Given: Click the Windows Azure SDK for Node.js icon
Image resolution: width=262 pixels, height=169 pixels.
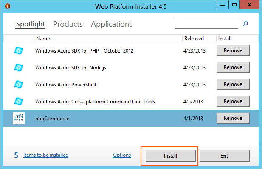Looking at the screenshot, I should tap(19, 67).
